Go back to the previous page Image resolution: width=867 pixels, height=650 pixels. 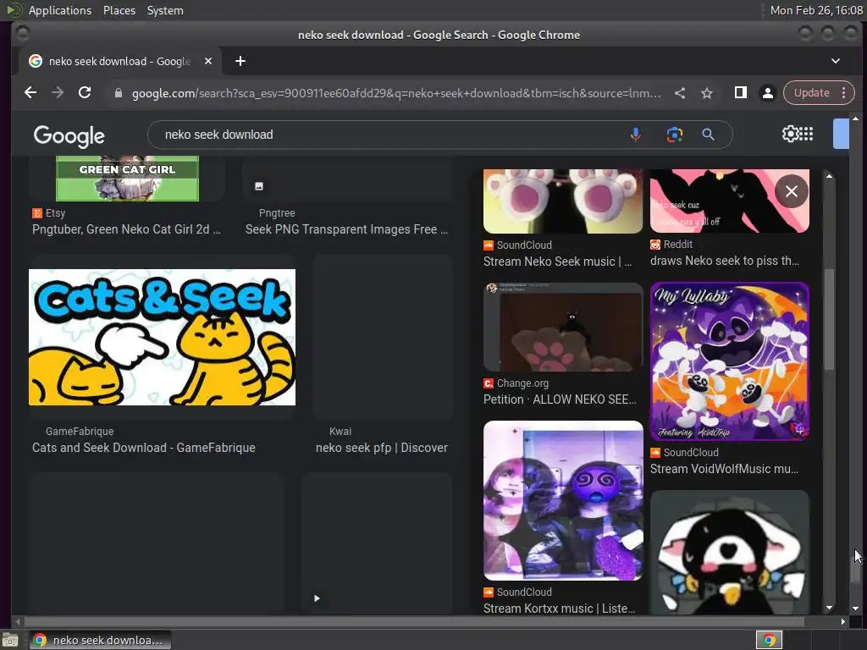[x=30, y=93]
